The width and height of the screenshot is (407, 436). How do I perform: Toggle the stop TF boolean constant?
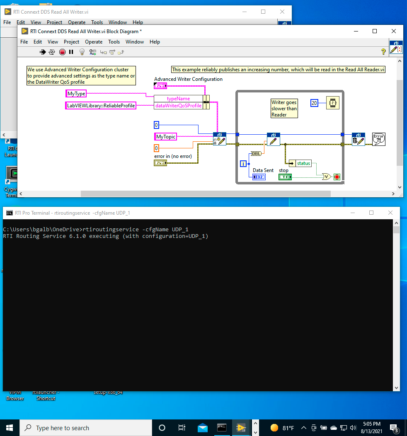point(285,177)
